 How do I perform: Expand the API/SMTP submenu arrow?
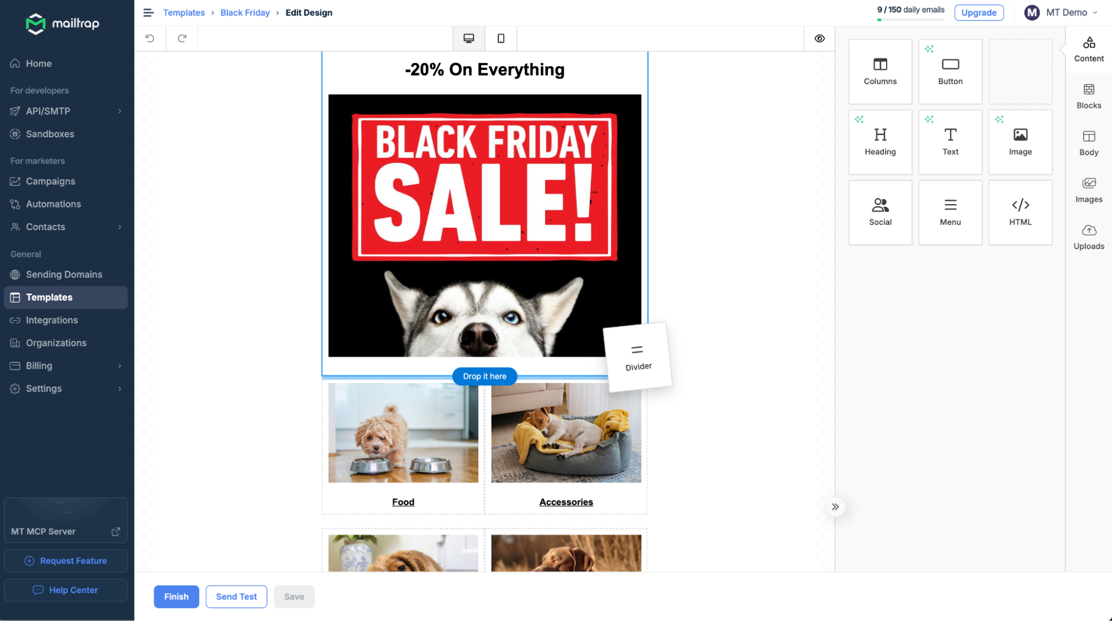(120, 111)
